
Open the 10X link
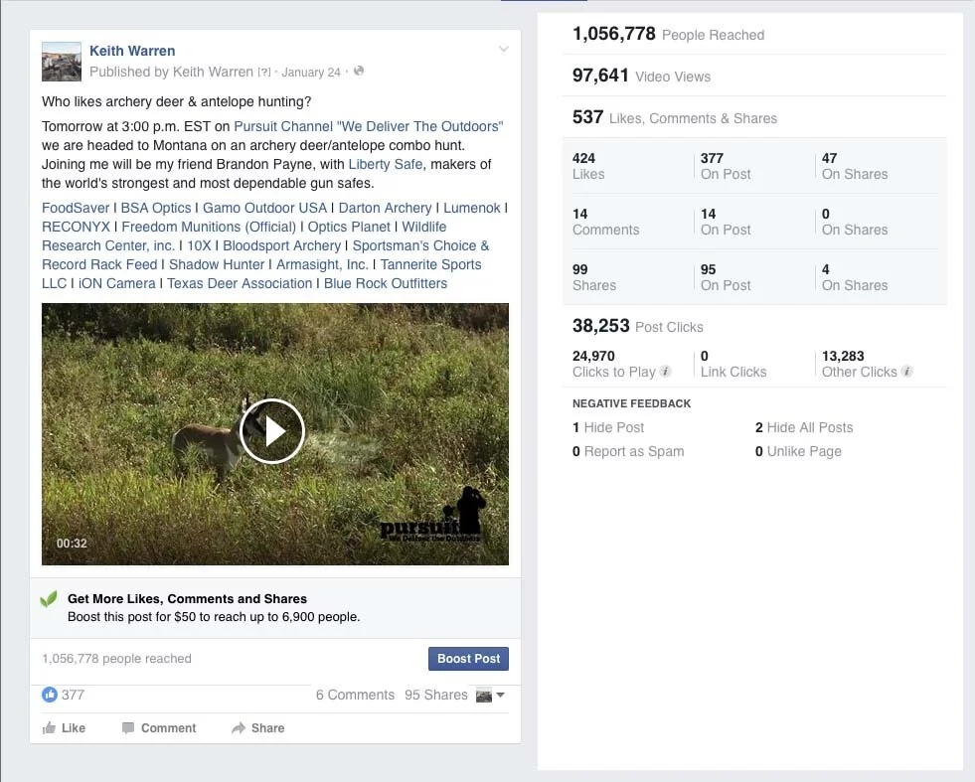(199, 245)
